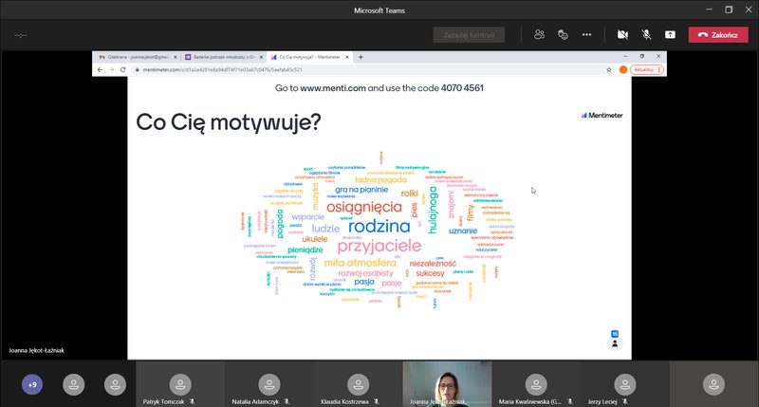Open the meeting chat conversation icon

tap(563, 34)
